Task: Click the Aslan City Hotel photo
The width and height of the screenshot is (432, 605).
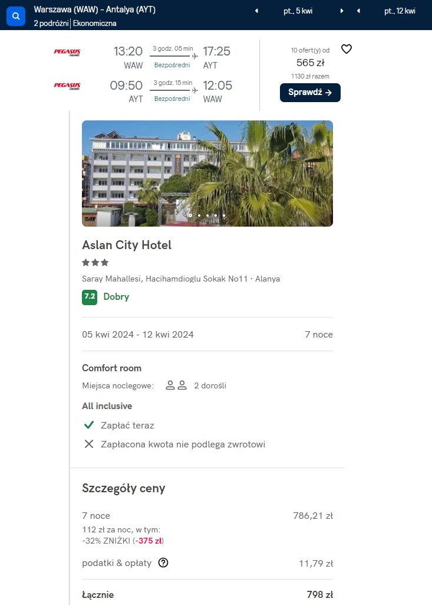Action: click(x=207, y=174)
